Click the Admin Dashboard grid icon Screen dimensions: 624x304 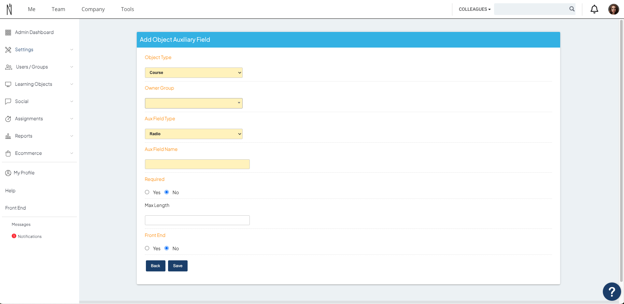8,33
